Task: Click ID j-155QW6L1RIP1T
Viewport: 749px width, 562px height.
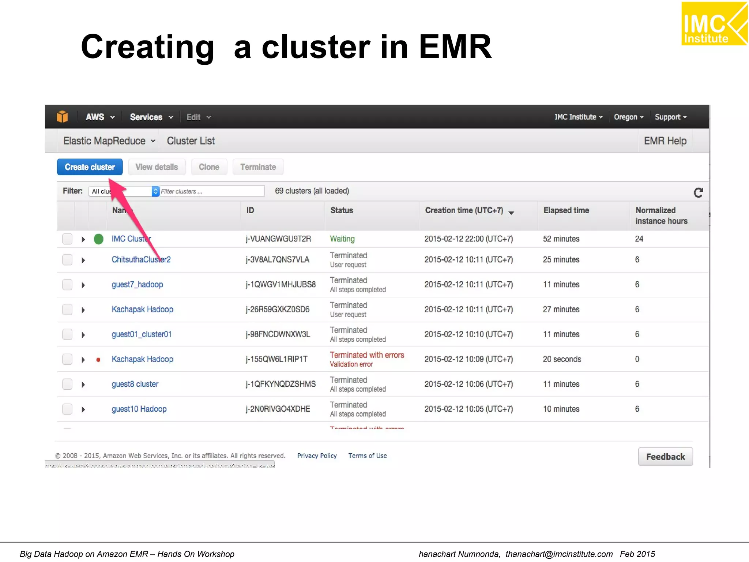Action: click(276, 359)
